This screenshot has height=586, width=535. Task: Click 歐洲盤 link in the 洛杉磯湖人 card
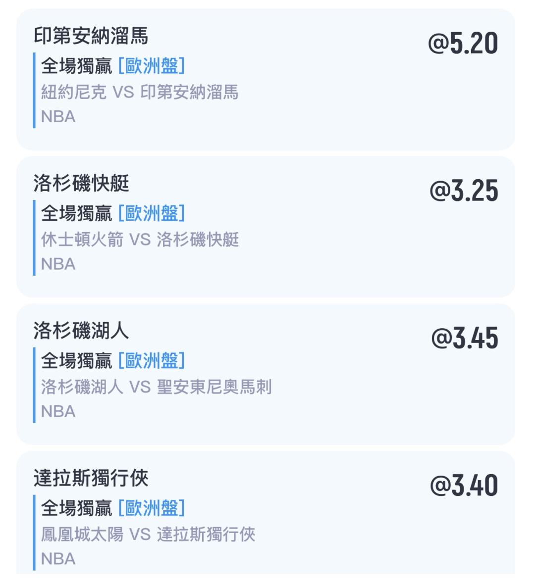(x=152, y=360)
